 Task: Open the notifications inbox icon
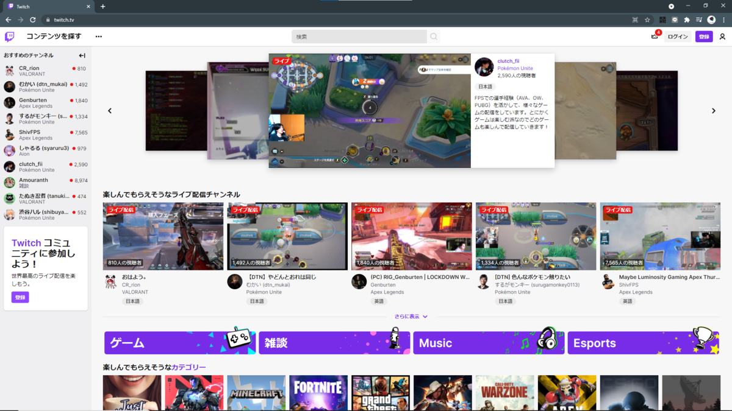click(x=655, y=37)
